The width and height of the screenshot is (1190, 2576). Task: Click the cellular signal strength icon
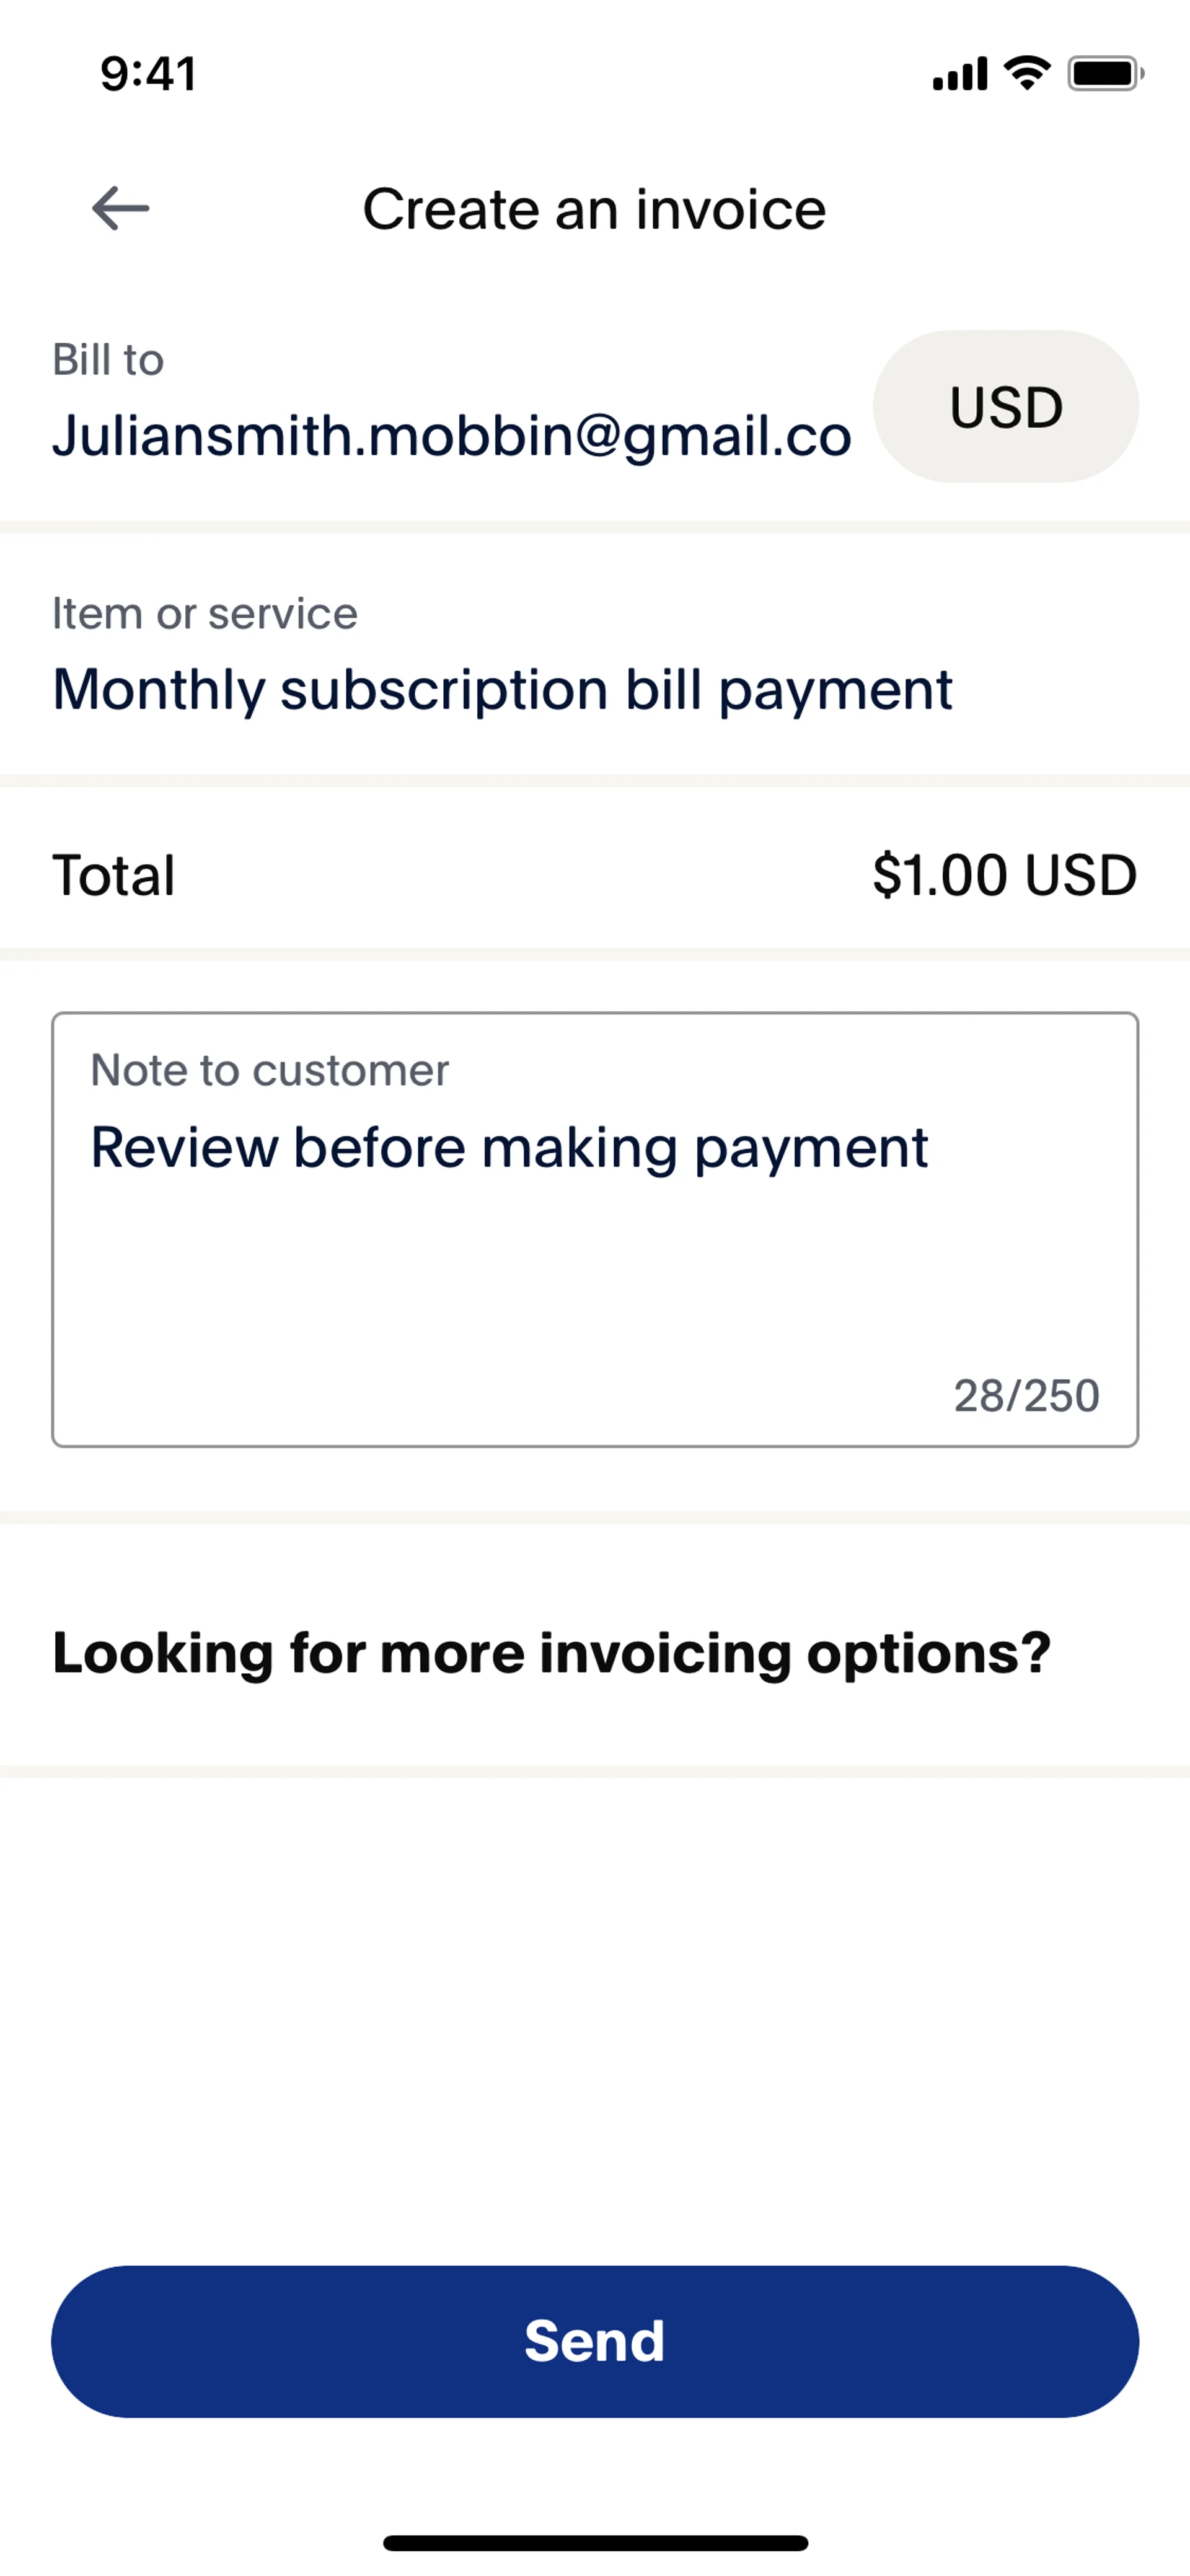click(959, 74)
